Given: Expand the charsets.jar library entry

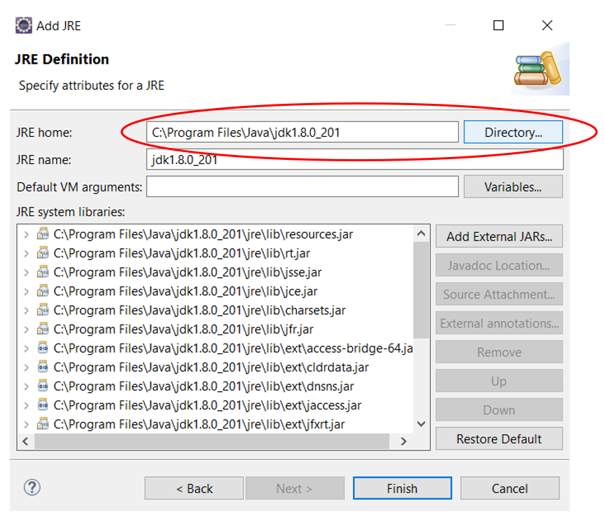Looking at the screenshot, I should click(x=26, y=311).
